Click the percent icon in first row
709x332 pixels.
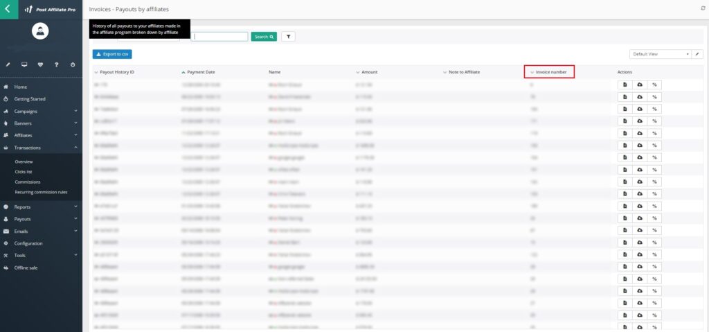tap(654, 84)
